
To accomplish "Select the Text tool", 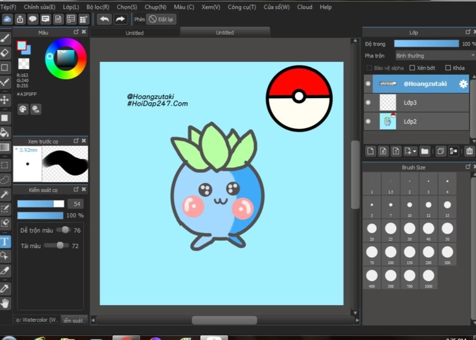I will click(5, 242).
